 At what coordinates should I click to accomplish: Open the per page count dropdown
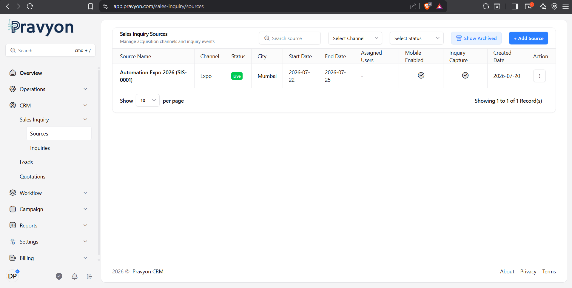coord(148,100)
